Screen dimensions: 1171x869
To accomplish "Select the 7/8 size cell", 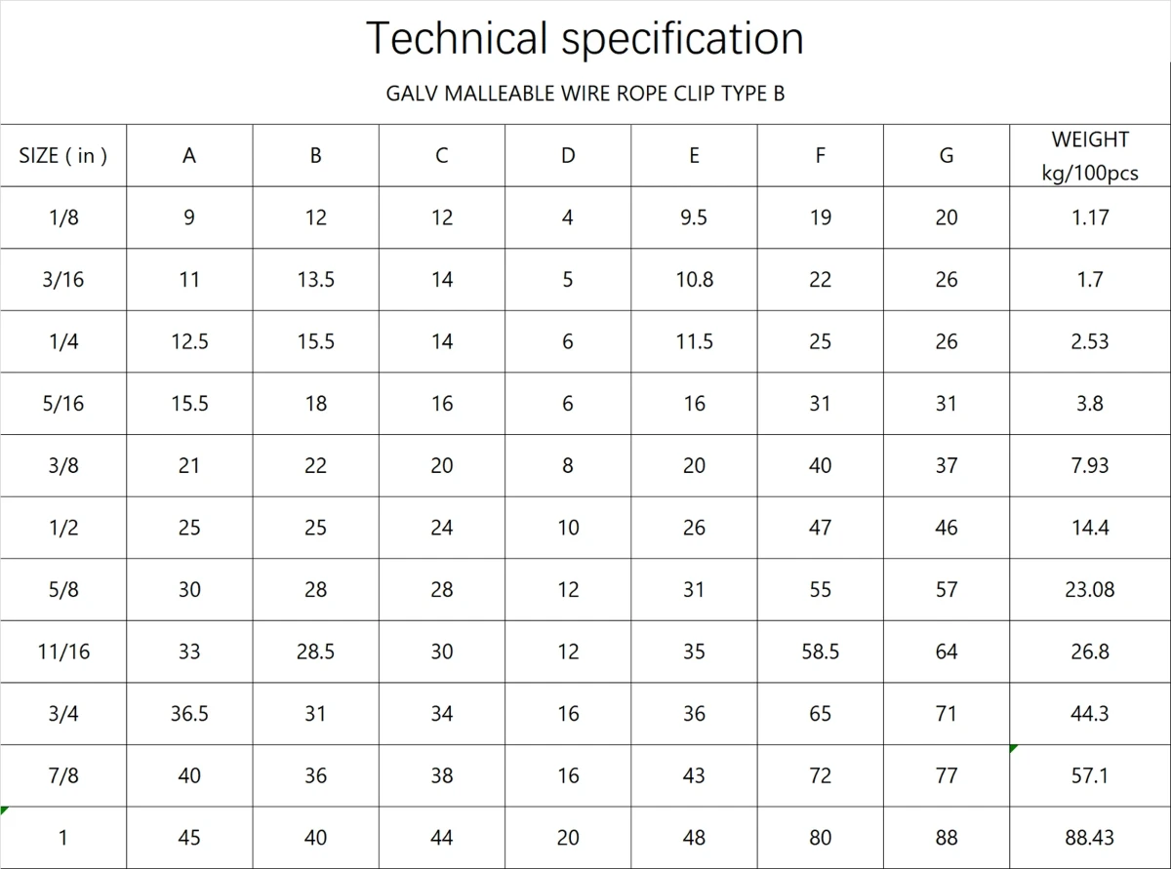I will [63, 775].
